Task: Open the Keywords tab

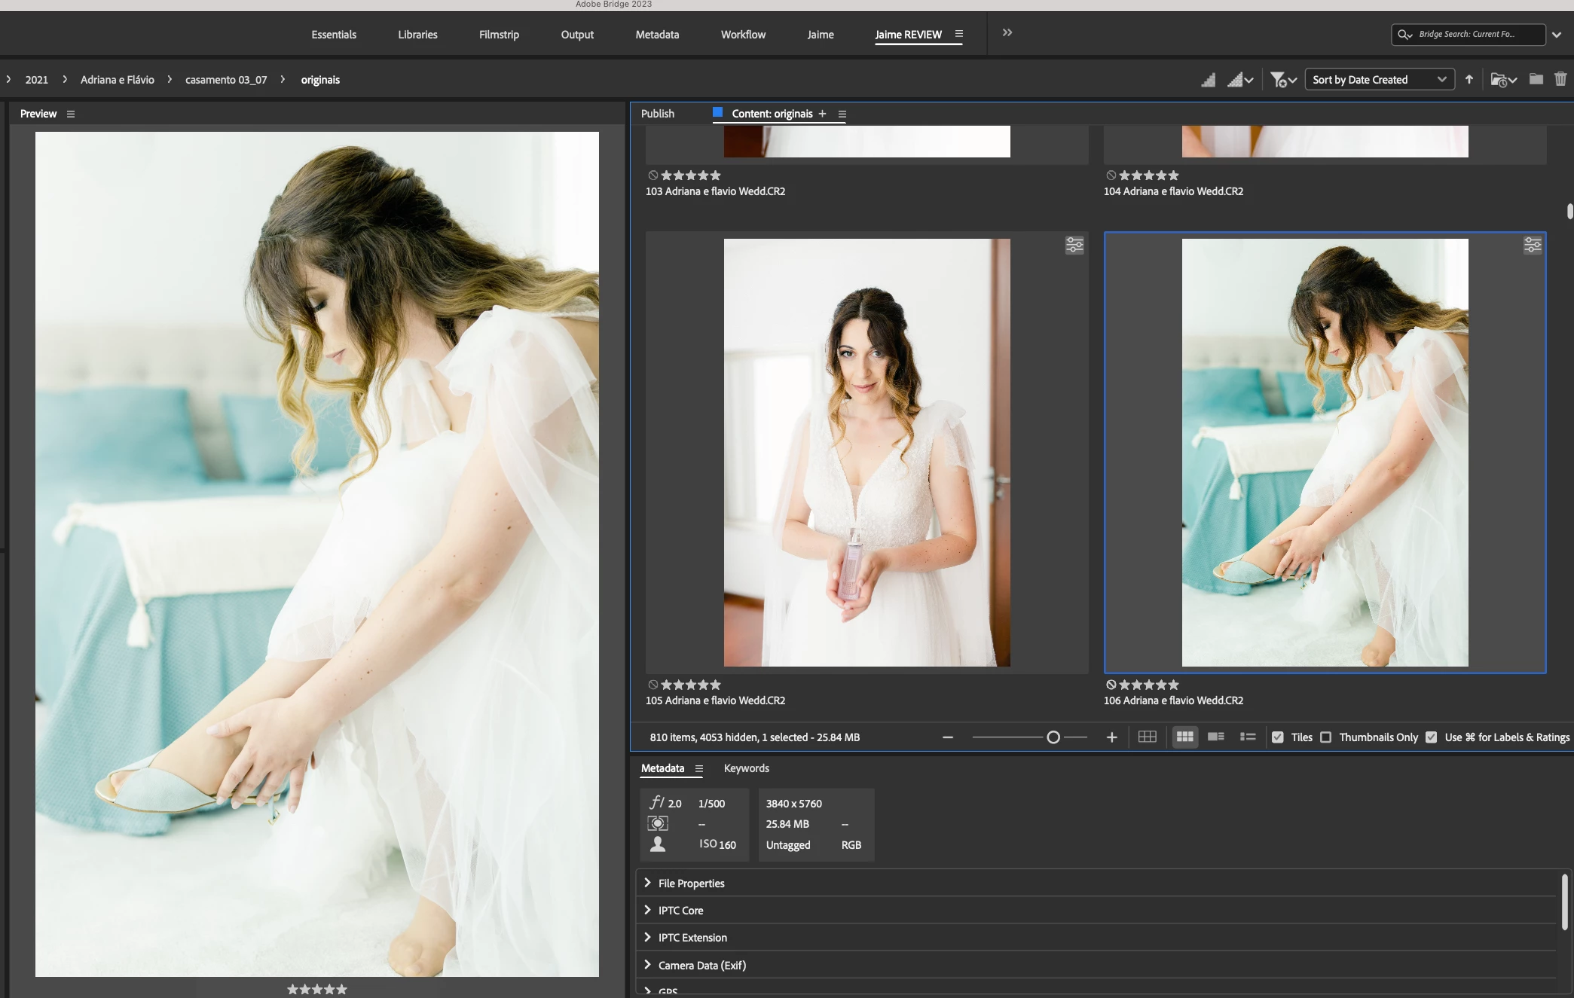Action: 746,768
